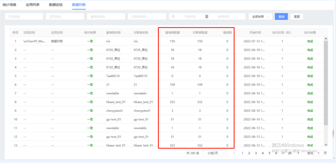Click the scrollbar up arrow in table
Screen dimensions: 336x163
pos(326,39)
